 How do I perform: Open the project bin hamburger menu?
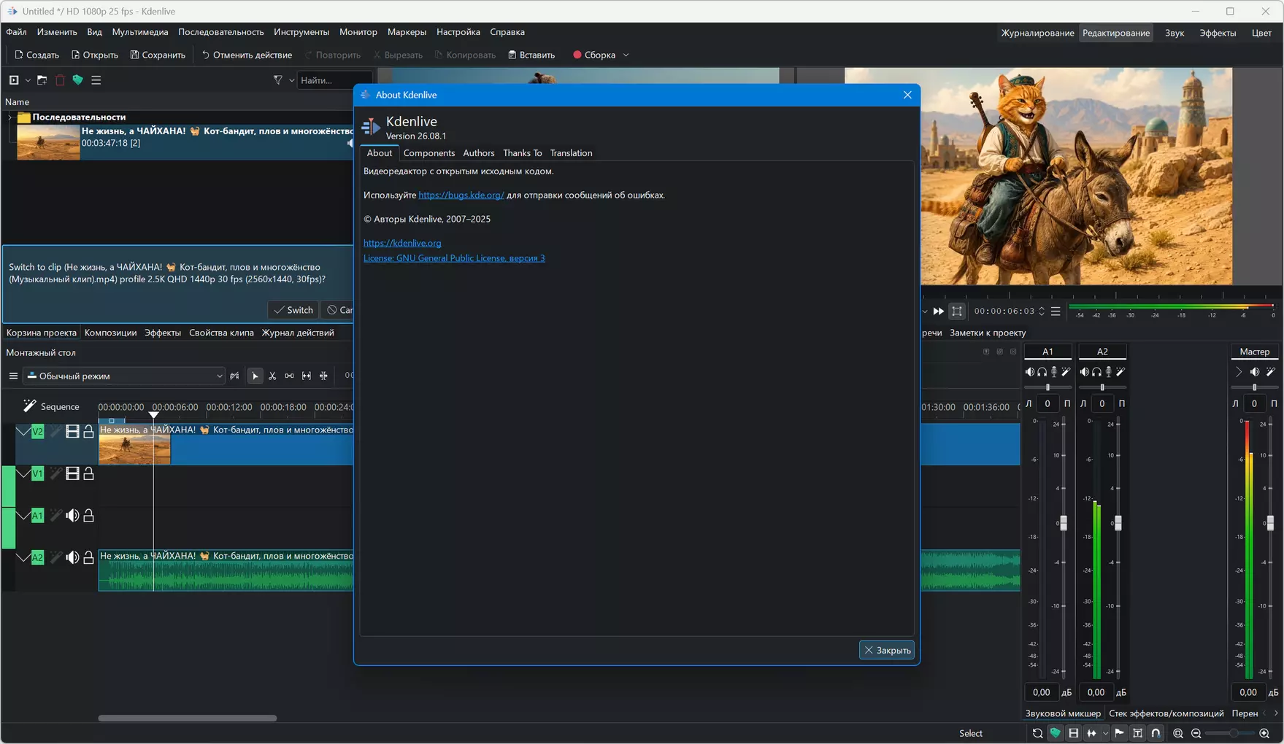pyautogui.click(x=96, y=80)
